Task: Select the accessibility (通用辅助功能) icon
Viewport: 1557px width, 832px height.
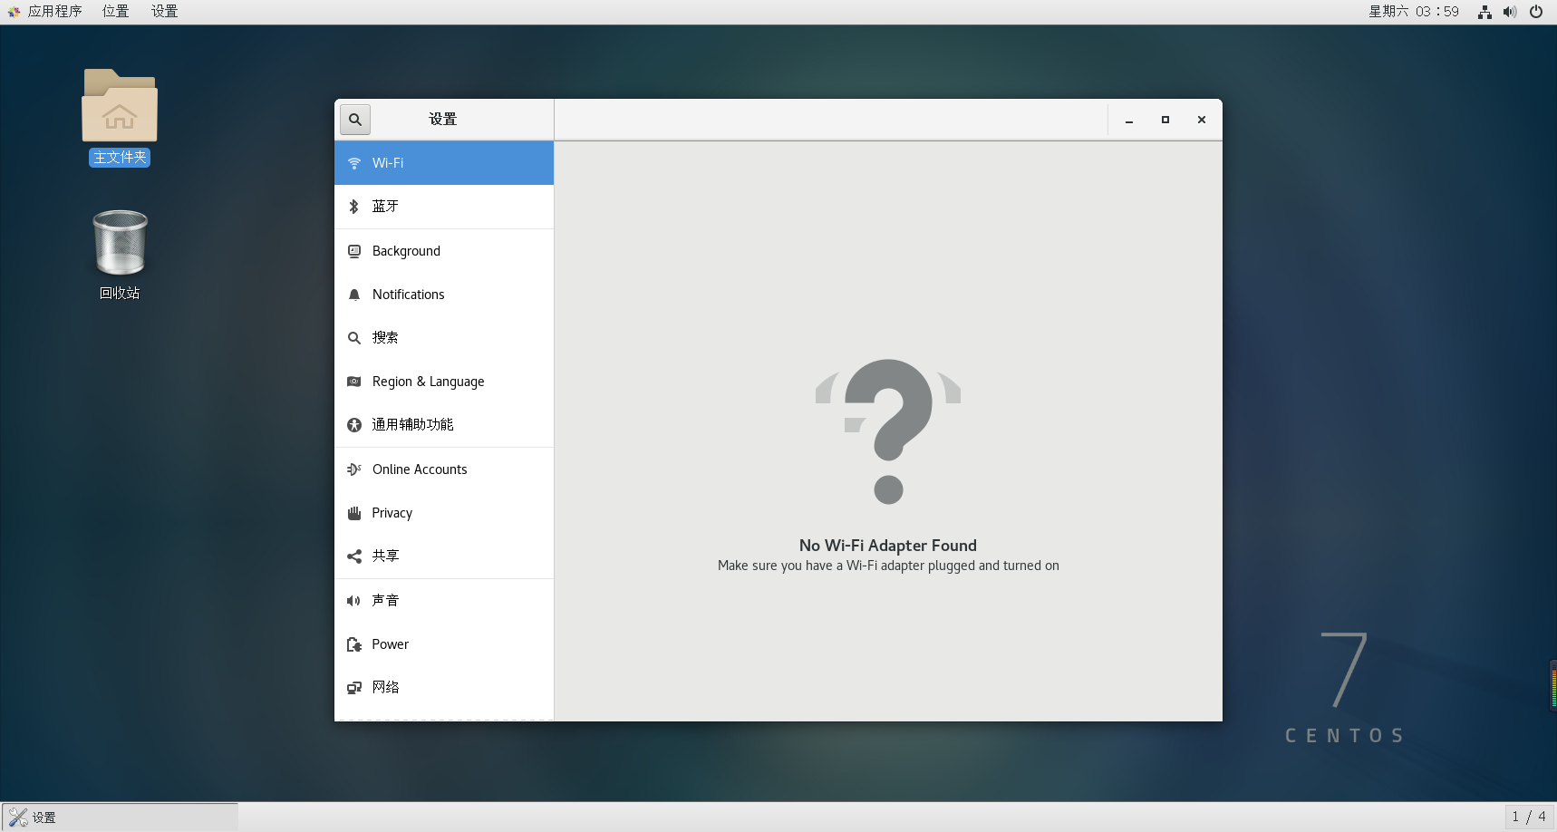Action: click(354, 425)
